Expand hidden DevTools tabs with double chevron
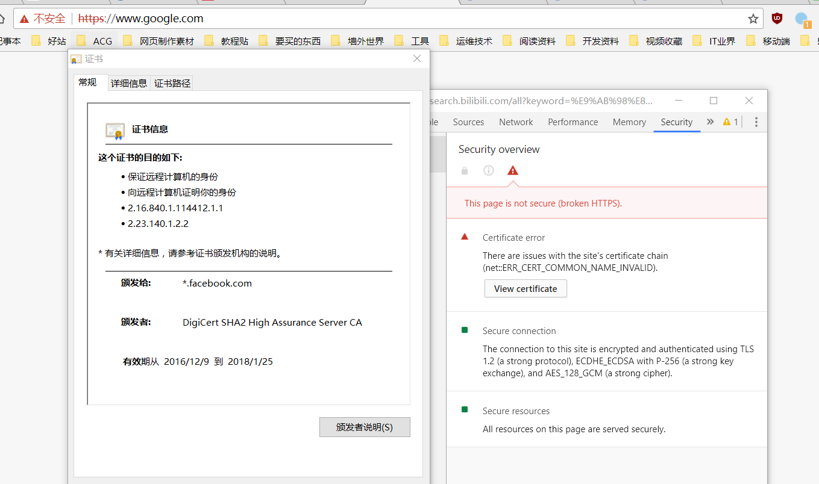 click(x=710, y=122)
